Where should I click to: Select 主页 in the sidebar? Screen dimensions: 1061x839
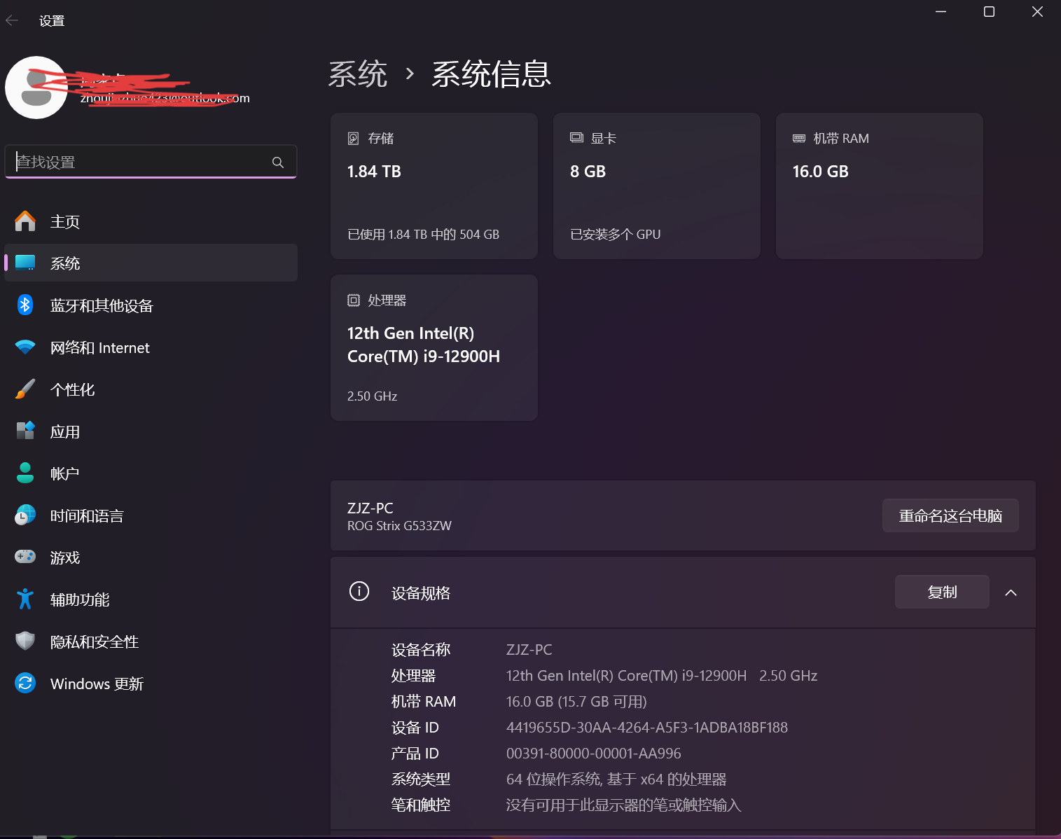[64, 221]
